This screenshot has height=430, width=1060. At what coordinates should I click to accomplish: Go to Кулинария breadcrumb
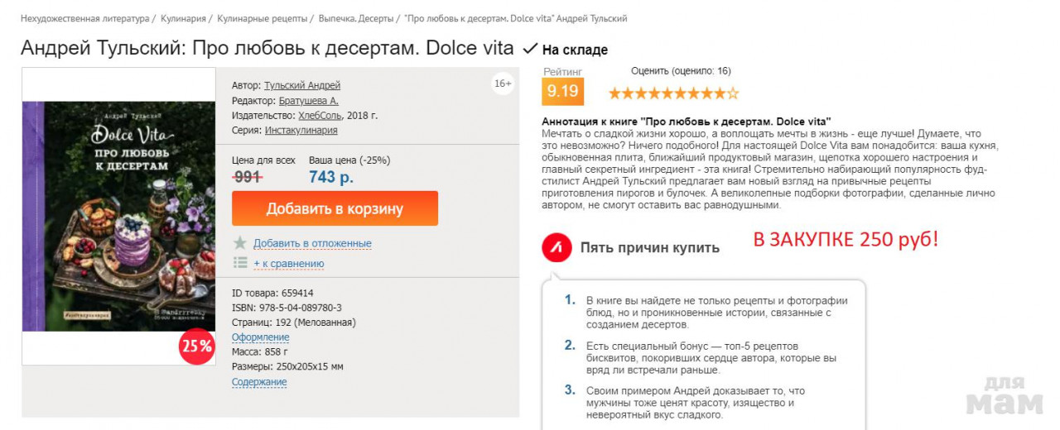click(183, 18)
